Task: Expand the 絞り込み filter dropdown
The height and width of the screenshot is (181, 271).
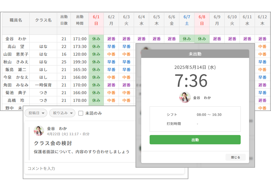Action: pyautogui.click(x=62, y=113)
